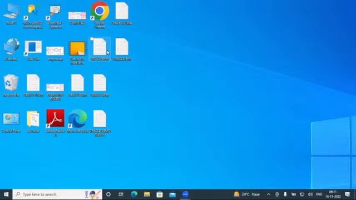Show hidden system tray icons
Screen dimensions: 356x200
[269, 194]
